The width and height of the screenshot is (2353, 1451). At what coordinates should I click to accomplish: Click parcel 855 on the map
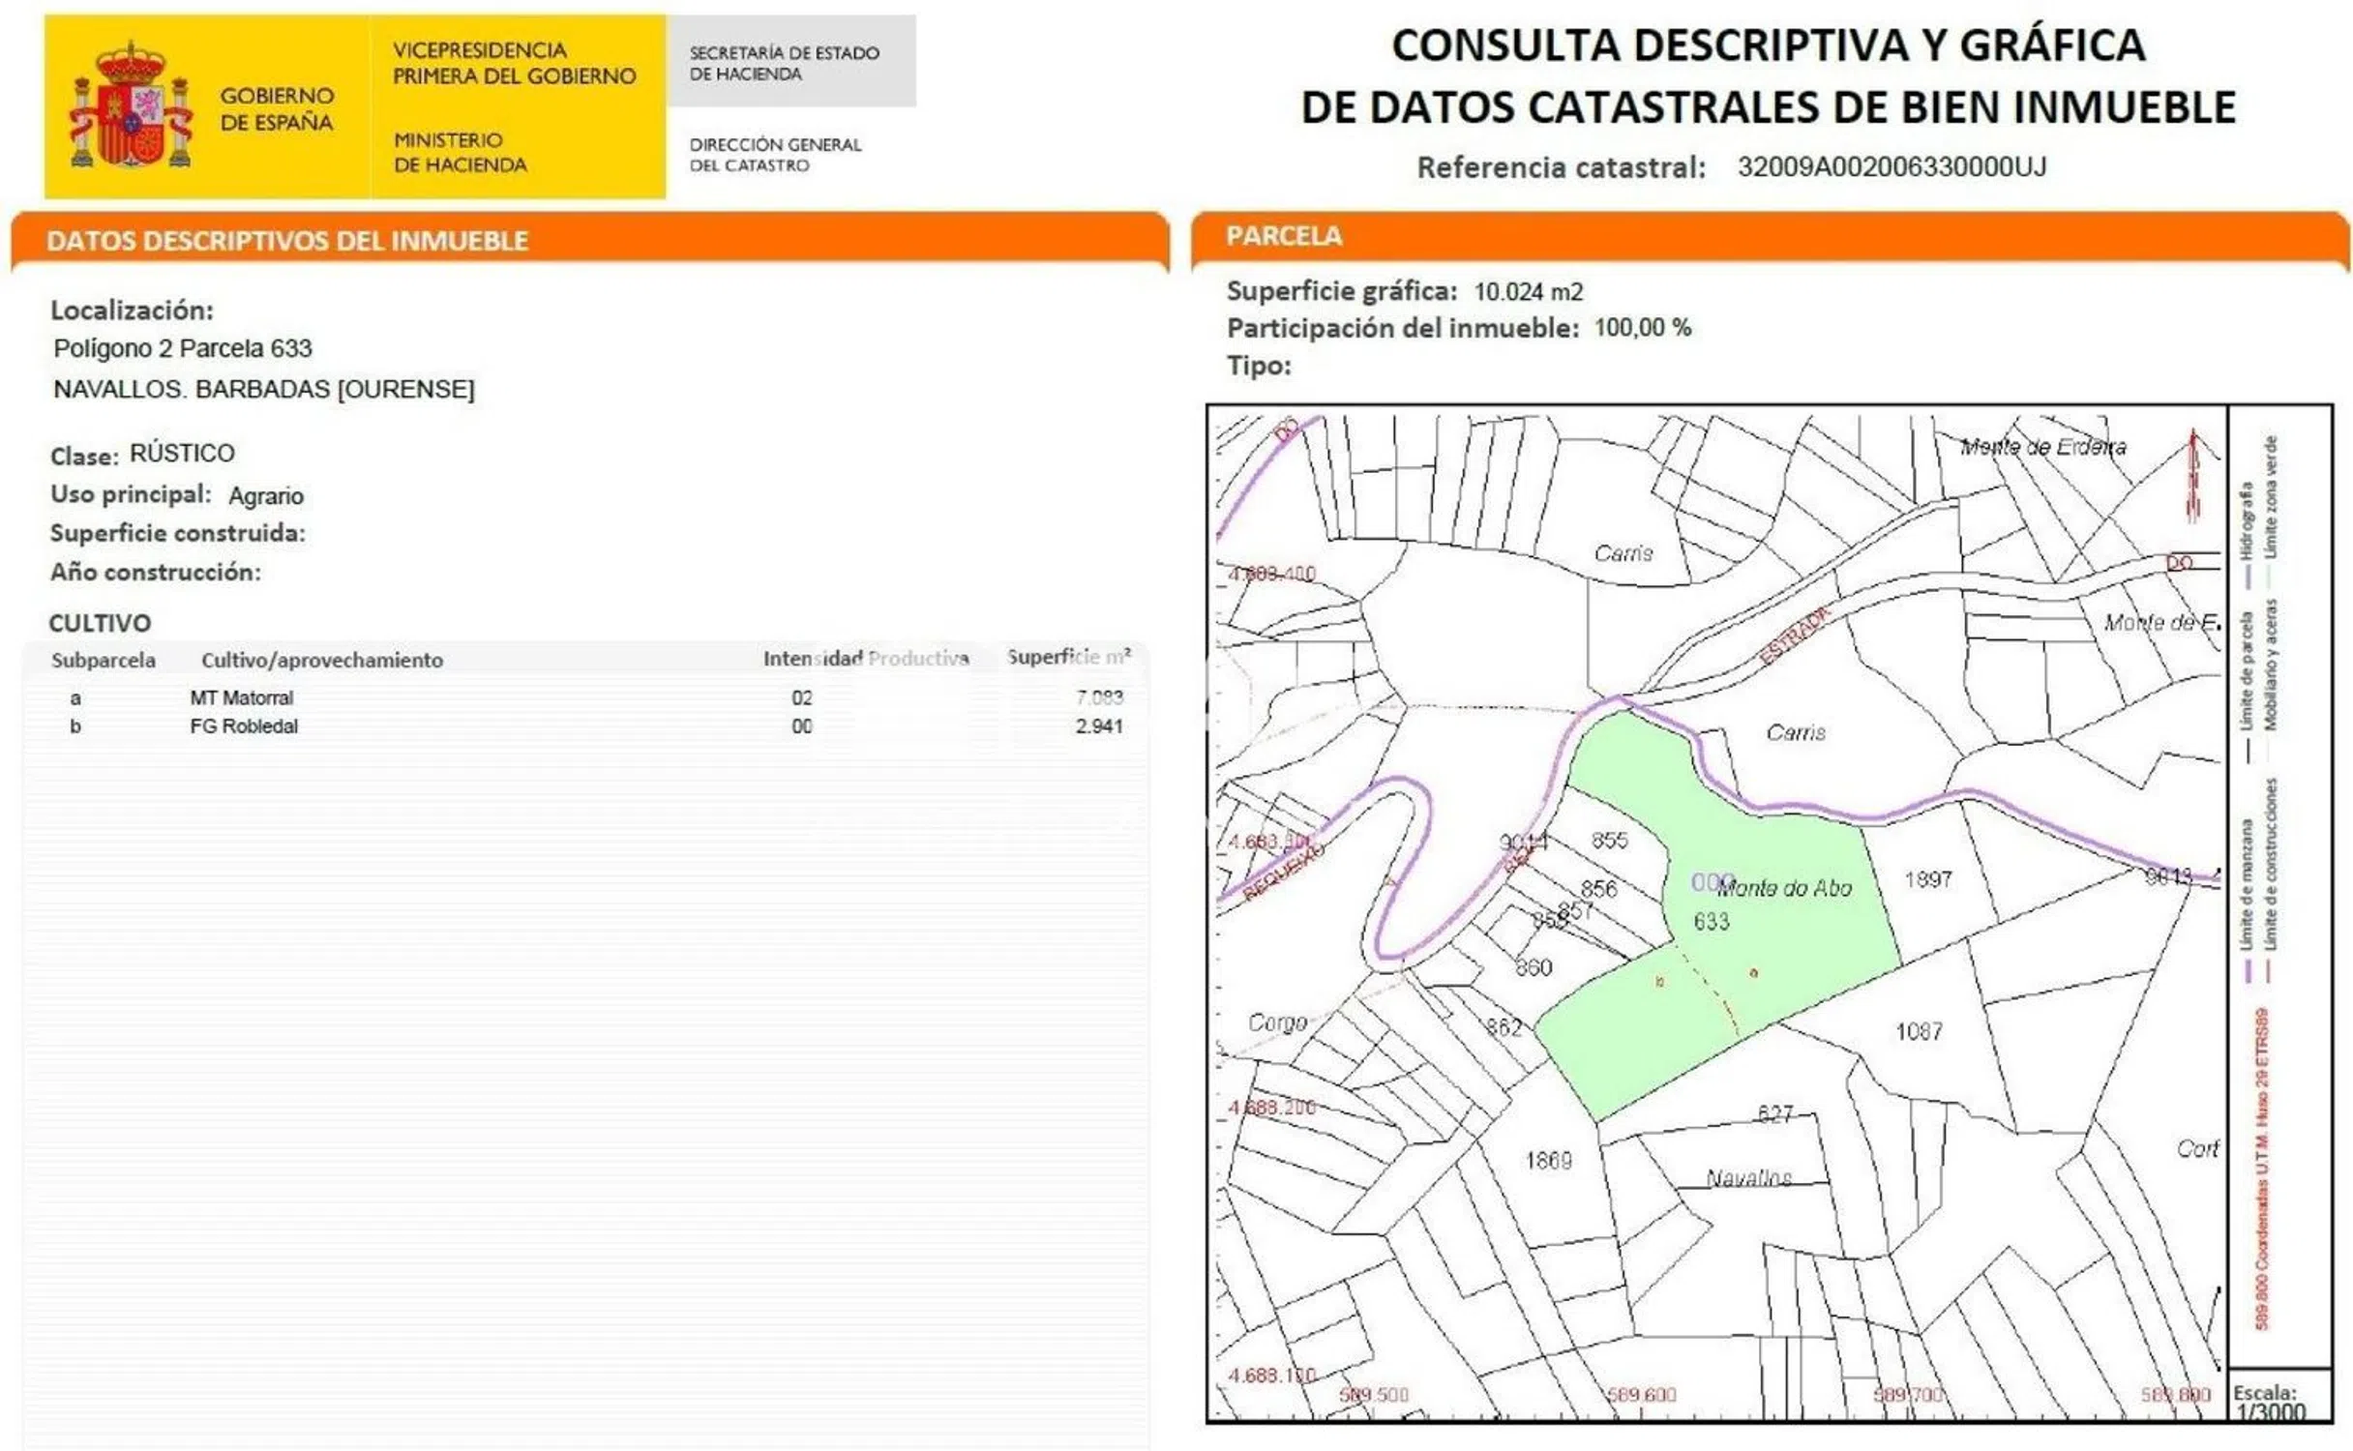[x=1609, y=841]
